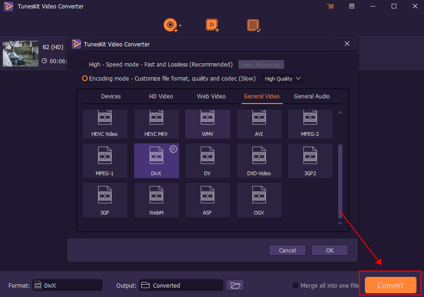Choose the MPEG-2 format
424x297 pixels.
coord(310,124)
